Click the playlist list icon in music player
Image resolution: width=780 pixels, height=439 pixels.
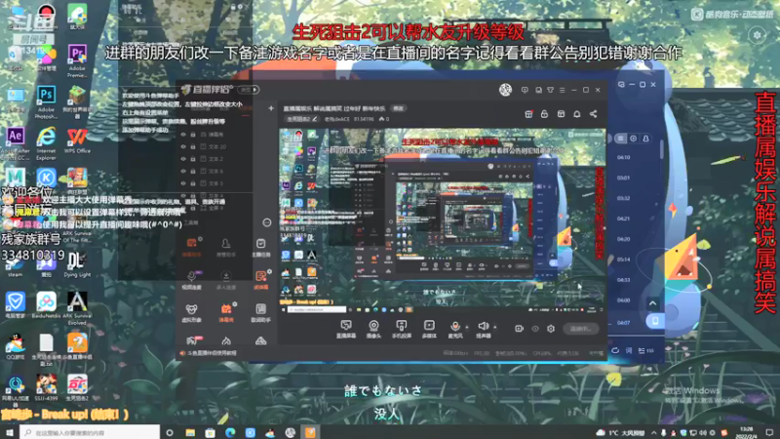(x=620, y=139)
